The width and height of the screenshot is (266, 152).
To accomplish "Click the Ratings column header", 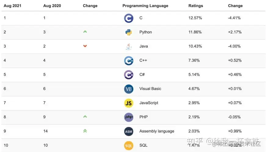I will 196,6.
